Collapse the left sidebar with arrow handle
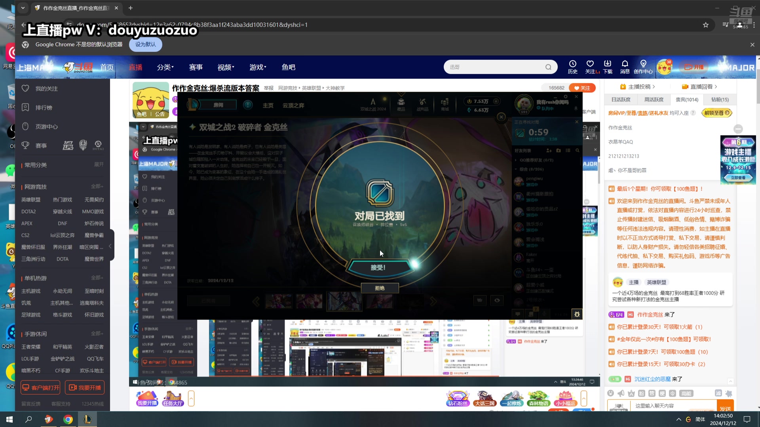 pos(110,246)
